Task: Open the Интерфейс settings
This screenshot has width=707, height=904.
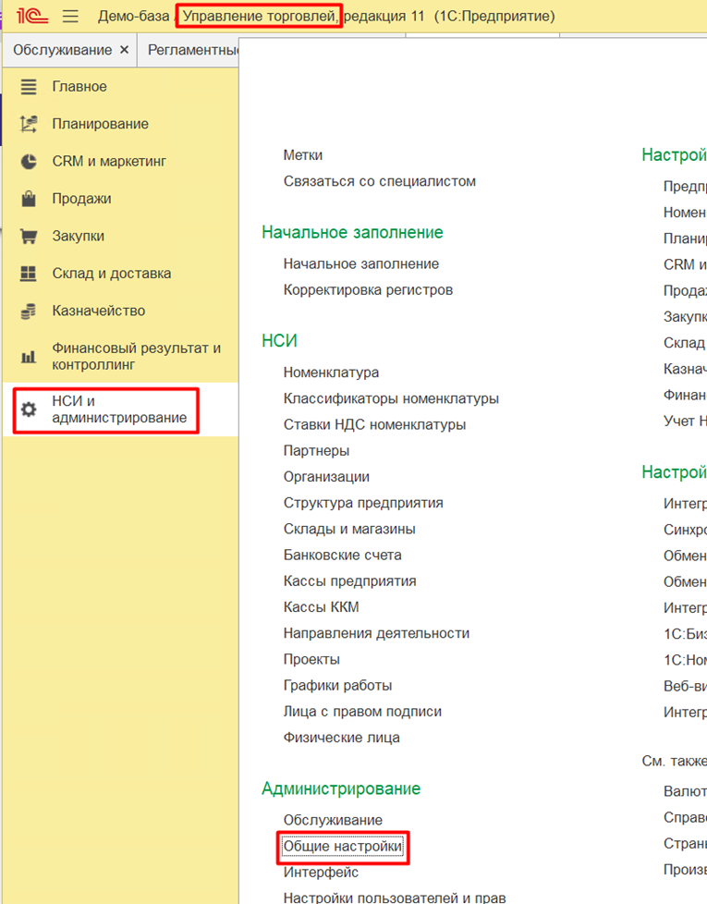Action: (x=321, y=873)
